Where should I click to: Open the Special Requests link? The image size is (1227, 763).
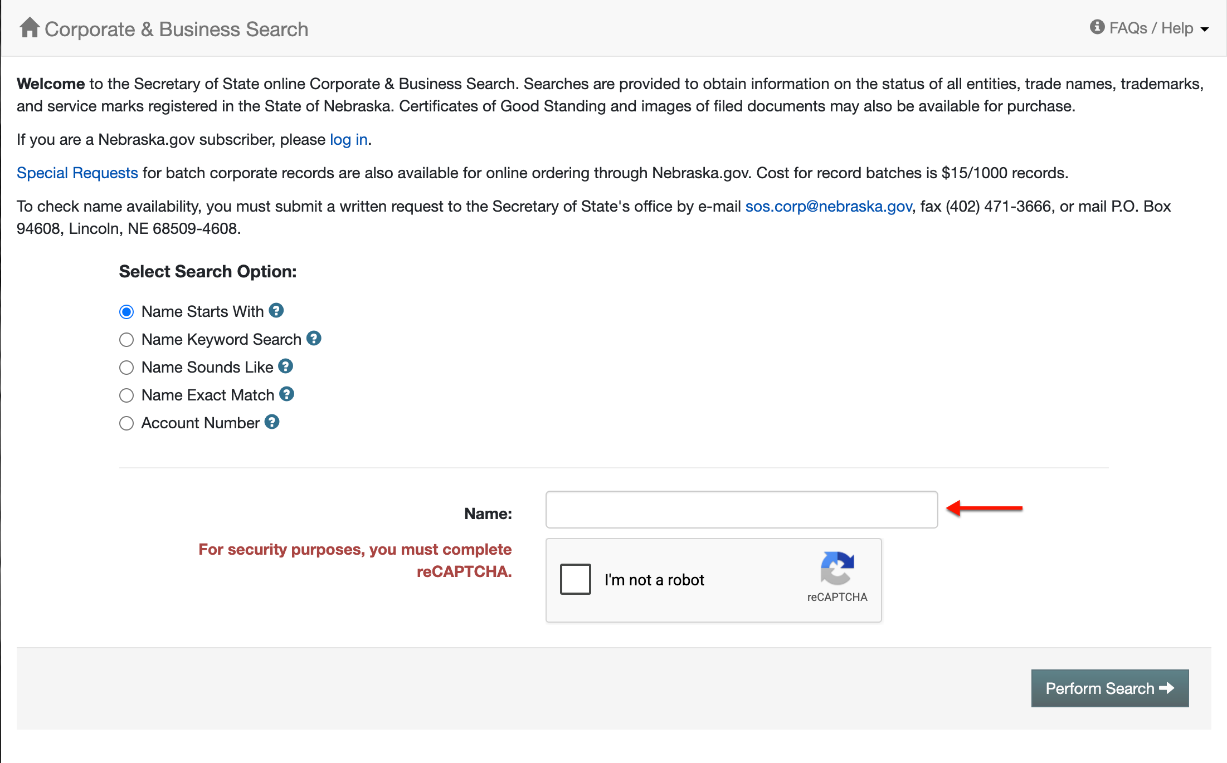(77, 173)
